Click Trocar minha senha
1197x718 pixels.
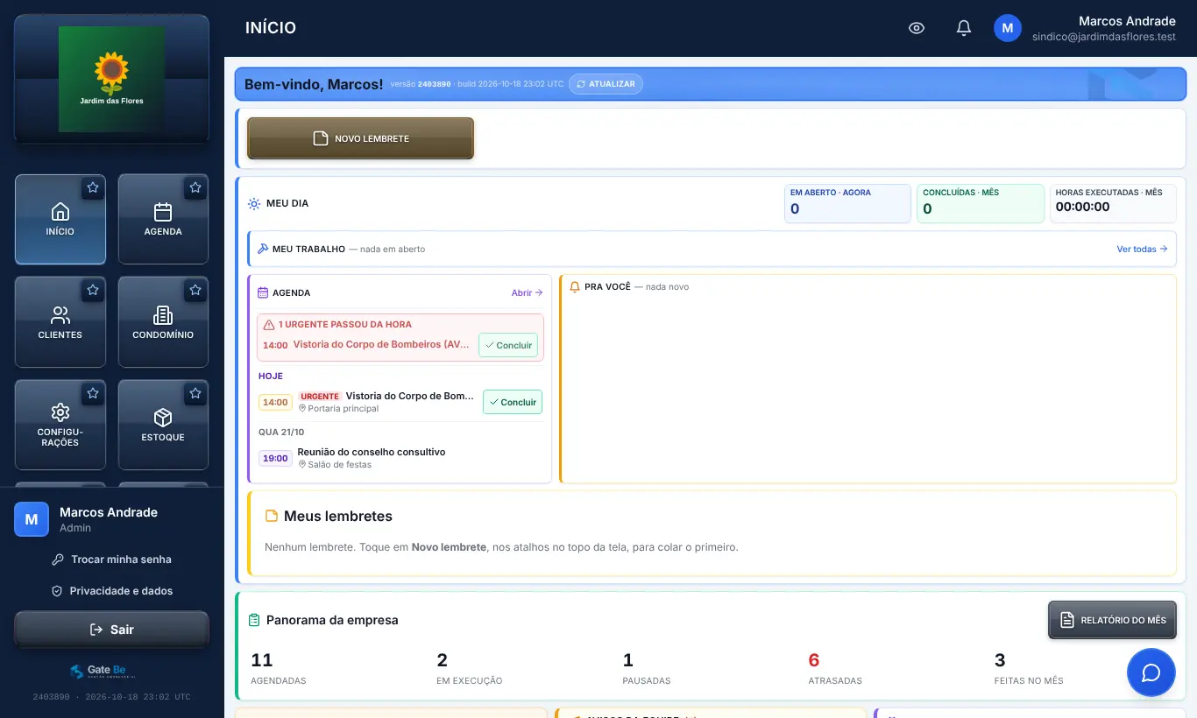coord(111,560)
